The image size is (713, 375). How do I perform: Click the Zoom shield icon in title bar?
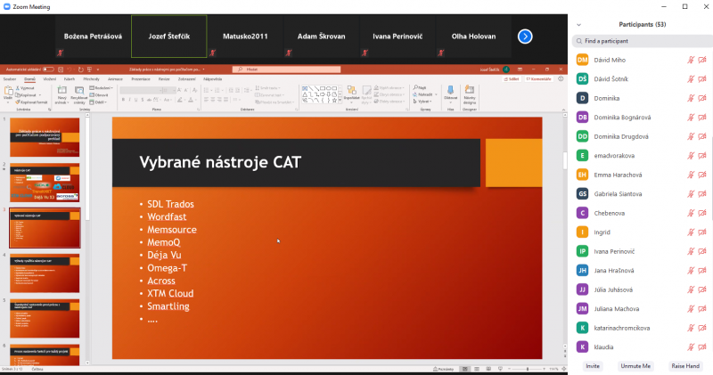[7, 6]
